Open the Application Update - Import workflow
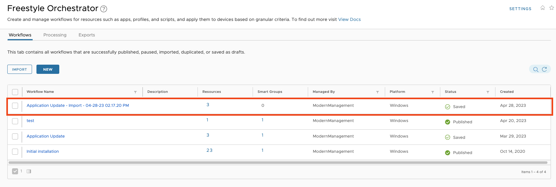 (78, 106)
